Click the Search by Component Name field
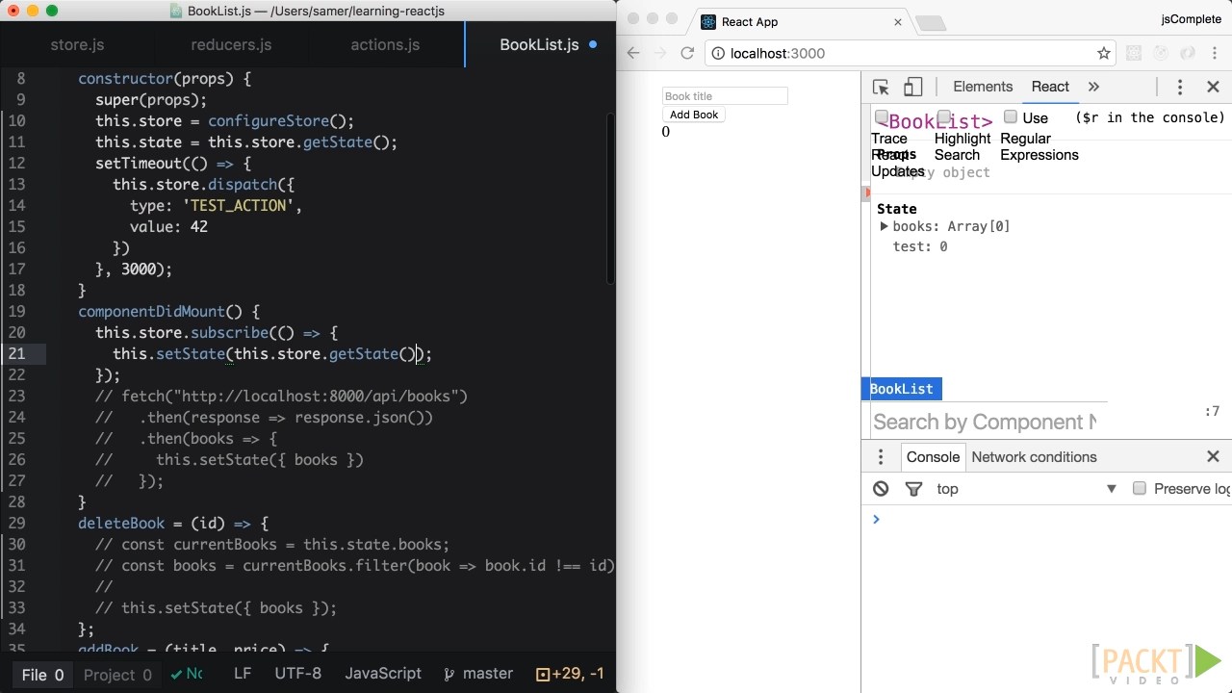 (x=984, y=422)
